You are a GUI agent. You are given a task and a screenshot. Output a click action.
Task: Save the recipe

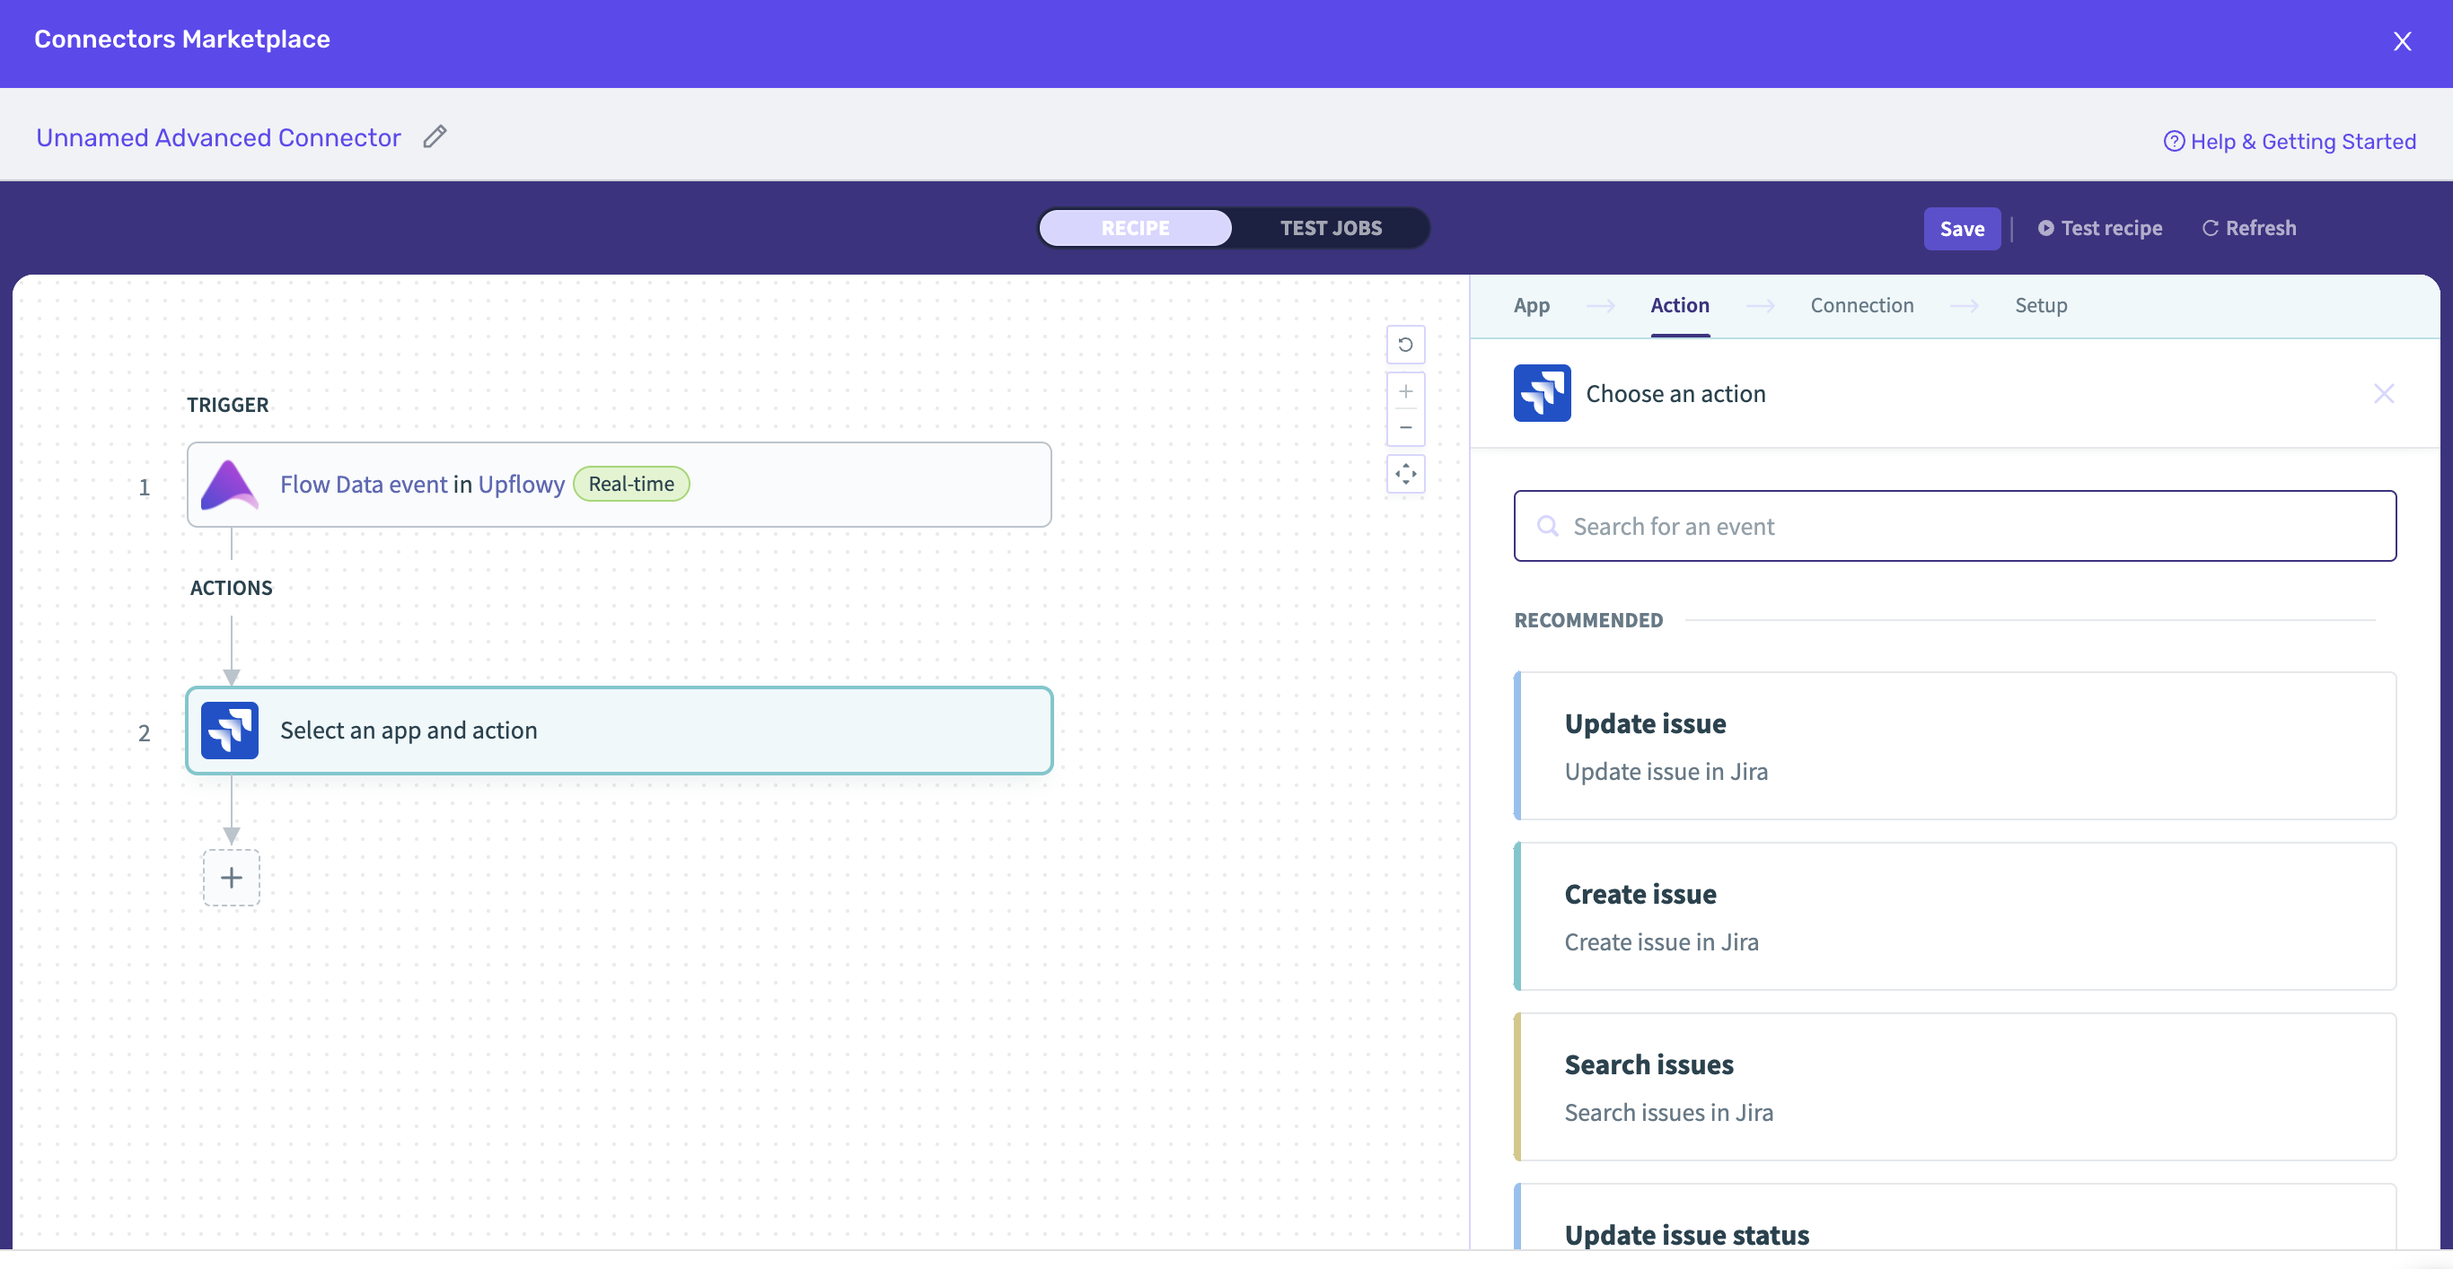[x=1962, y=229]
